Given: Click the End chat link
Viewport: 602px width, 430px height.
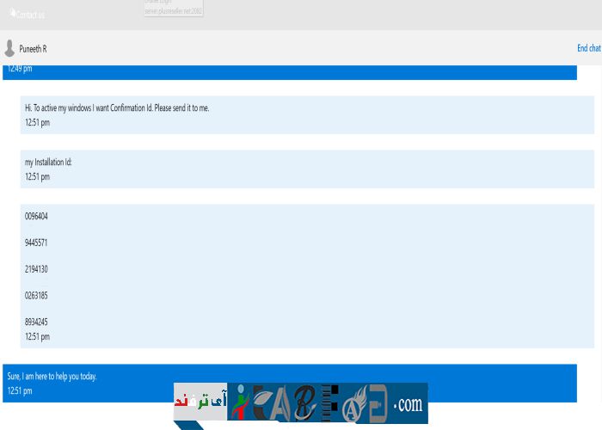Looking at the screenshot, I should [x=588, y=49].
